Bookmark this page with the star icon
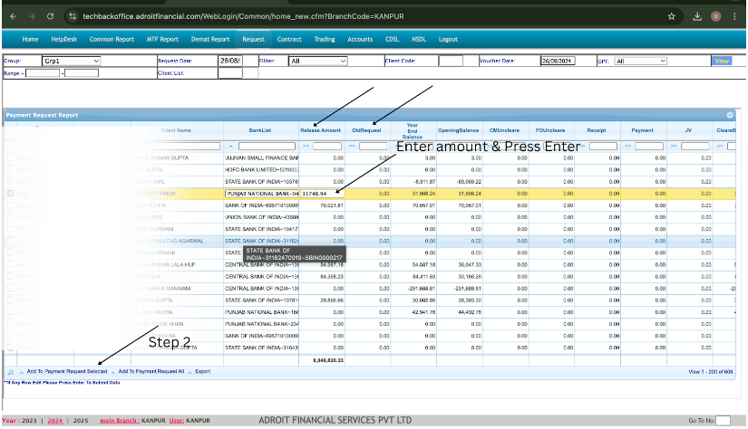 pyautogui.click(x=671, y=16)
